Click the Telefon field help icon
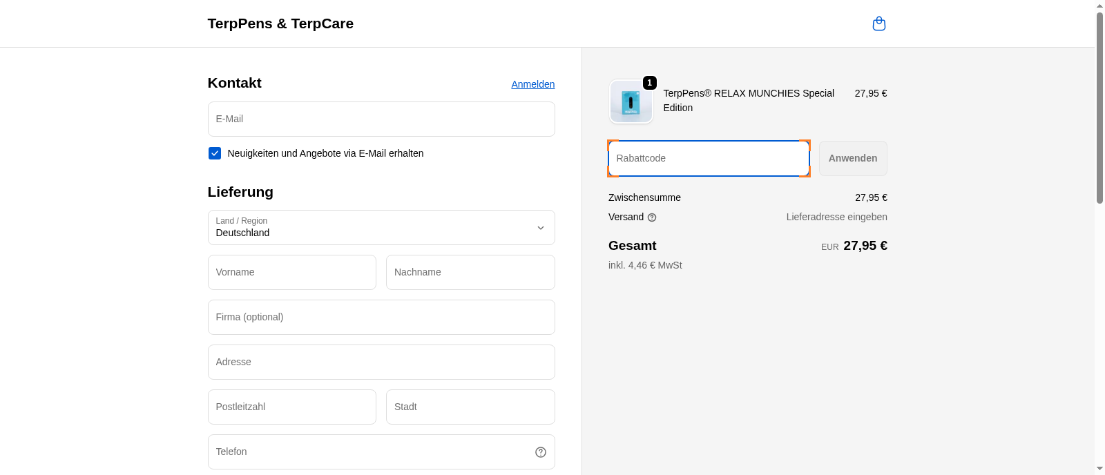1105x475 pixels. tap(540, 452)
